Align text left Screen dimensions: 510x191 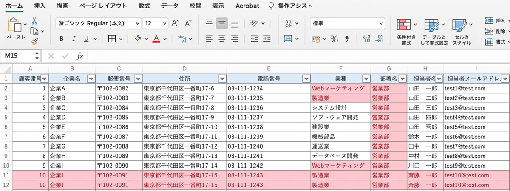tap(209, 39)
